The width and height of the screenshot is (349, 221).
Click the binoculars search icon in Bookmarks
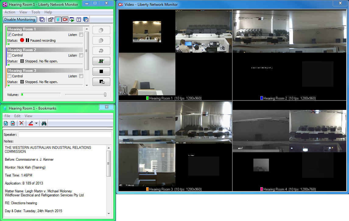coord(44,123)
